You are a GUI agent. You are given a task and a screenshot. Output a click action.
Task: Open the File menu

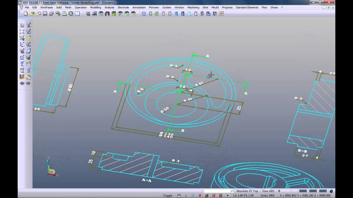(27, 7)
